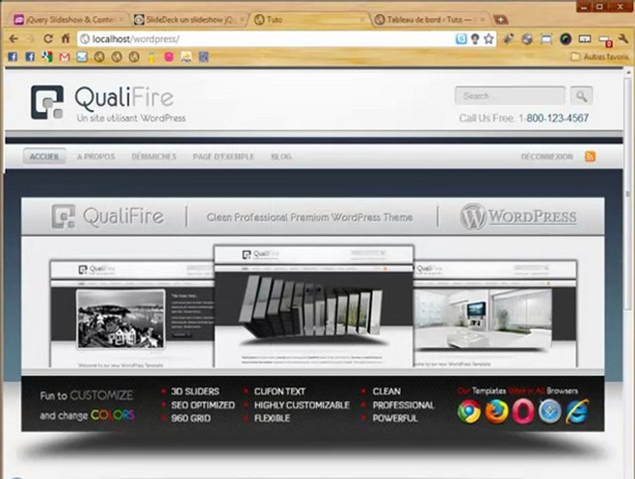Open the browser home page icon
The image size is (635, 479).
pyautogui.click(x=65, y=39)
